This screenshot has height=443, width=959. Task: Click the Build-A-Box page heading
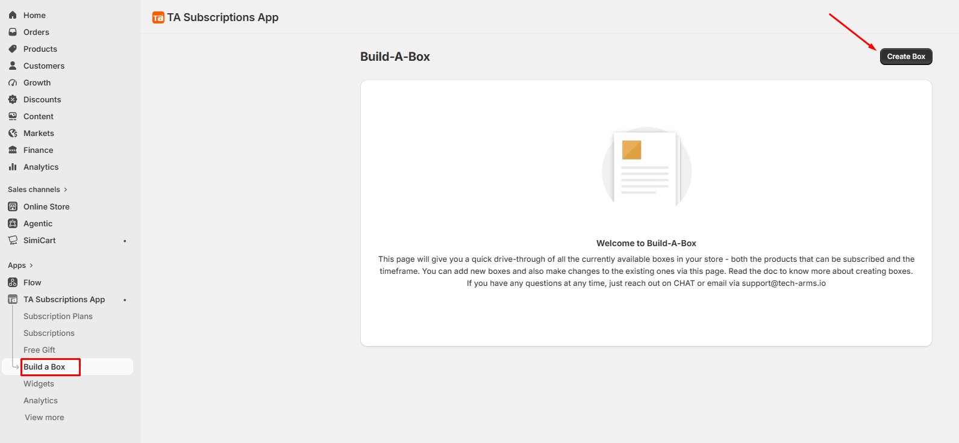point(395,57)
